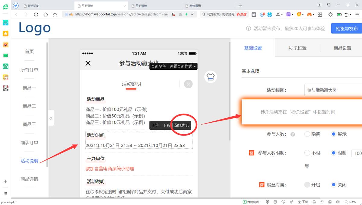
Task: Open the mail icon in left sidebar
Action: click(5, 56)
